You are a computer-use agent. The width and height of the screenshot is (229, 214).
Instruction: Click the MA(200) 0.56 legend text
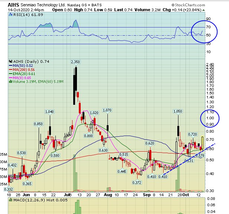pyautogui.click(x=24, y=69)
